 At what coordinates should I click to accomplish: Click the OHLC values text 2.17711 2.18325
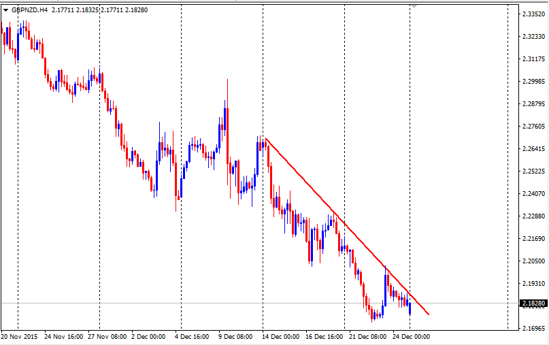[x=75, y=10]
